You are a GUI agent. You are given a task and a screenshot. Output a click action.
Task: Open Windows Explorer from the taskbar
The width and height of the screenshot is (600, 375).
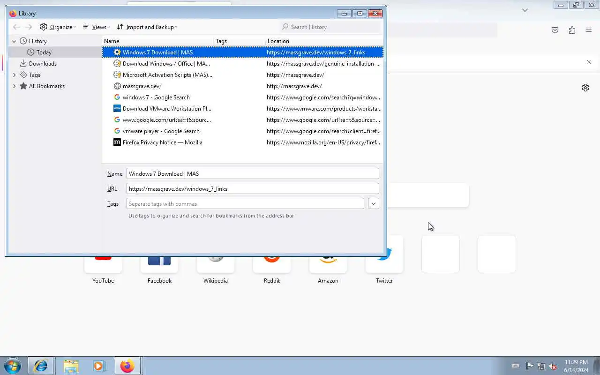[70, 366]
